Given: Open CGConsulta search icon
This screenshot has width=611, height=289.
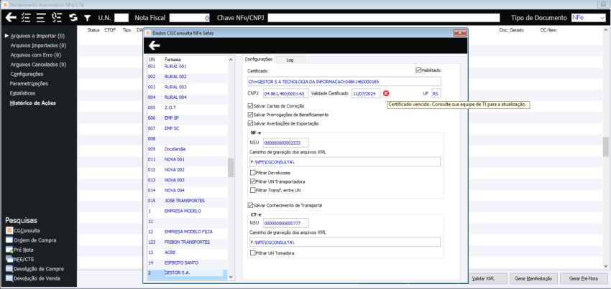Looking at the screenshot, I should point(9,231).
